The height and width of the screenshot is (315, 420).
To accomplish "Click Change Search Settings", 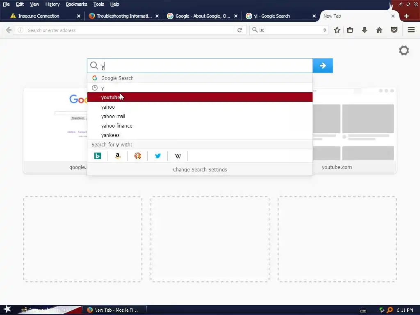I will tap(200, 169).
